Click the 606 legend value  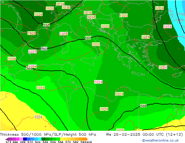89,142
